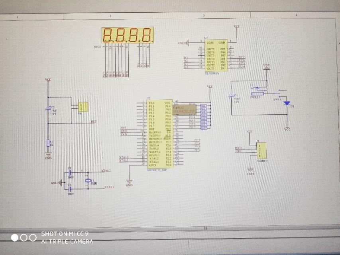Click the OUT4 pin label on ULN2003A

tap(210, 59)
